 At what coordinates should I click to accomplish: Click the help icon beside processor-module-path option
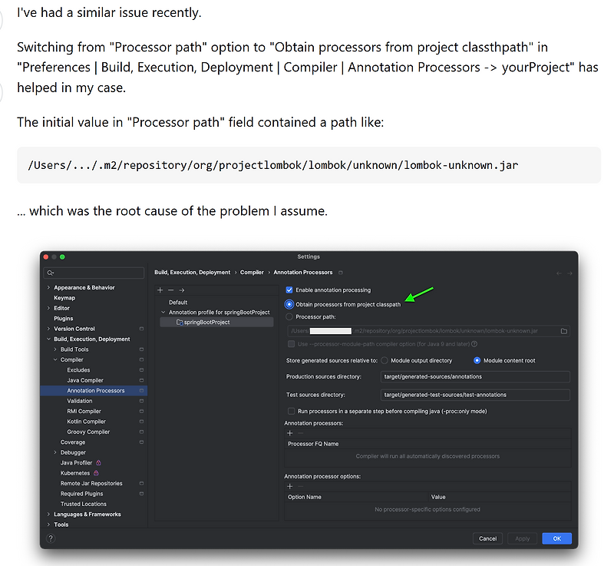(474, 343)
